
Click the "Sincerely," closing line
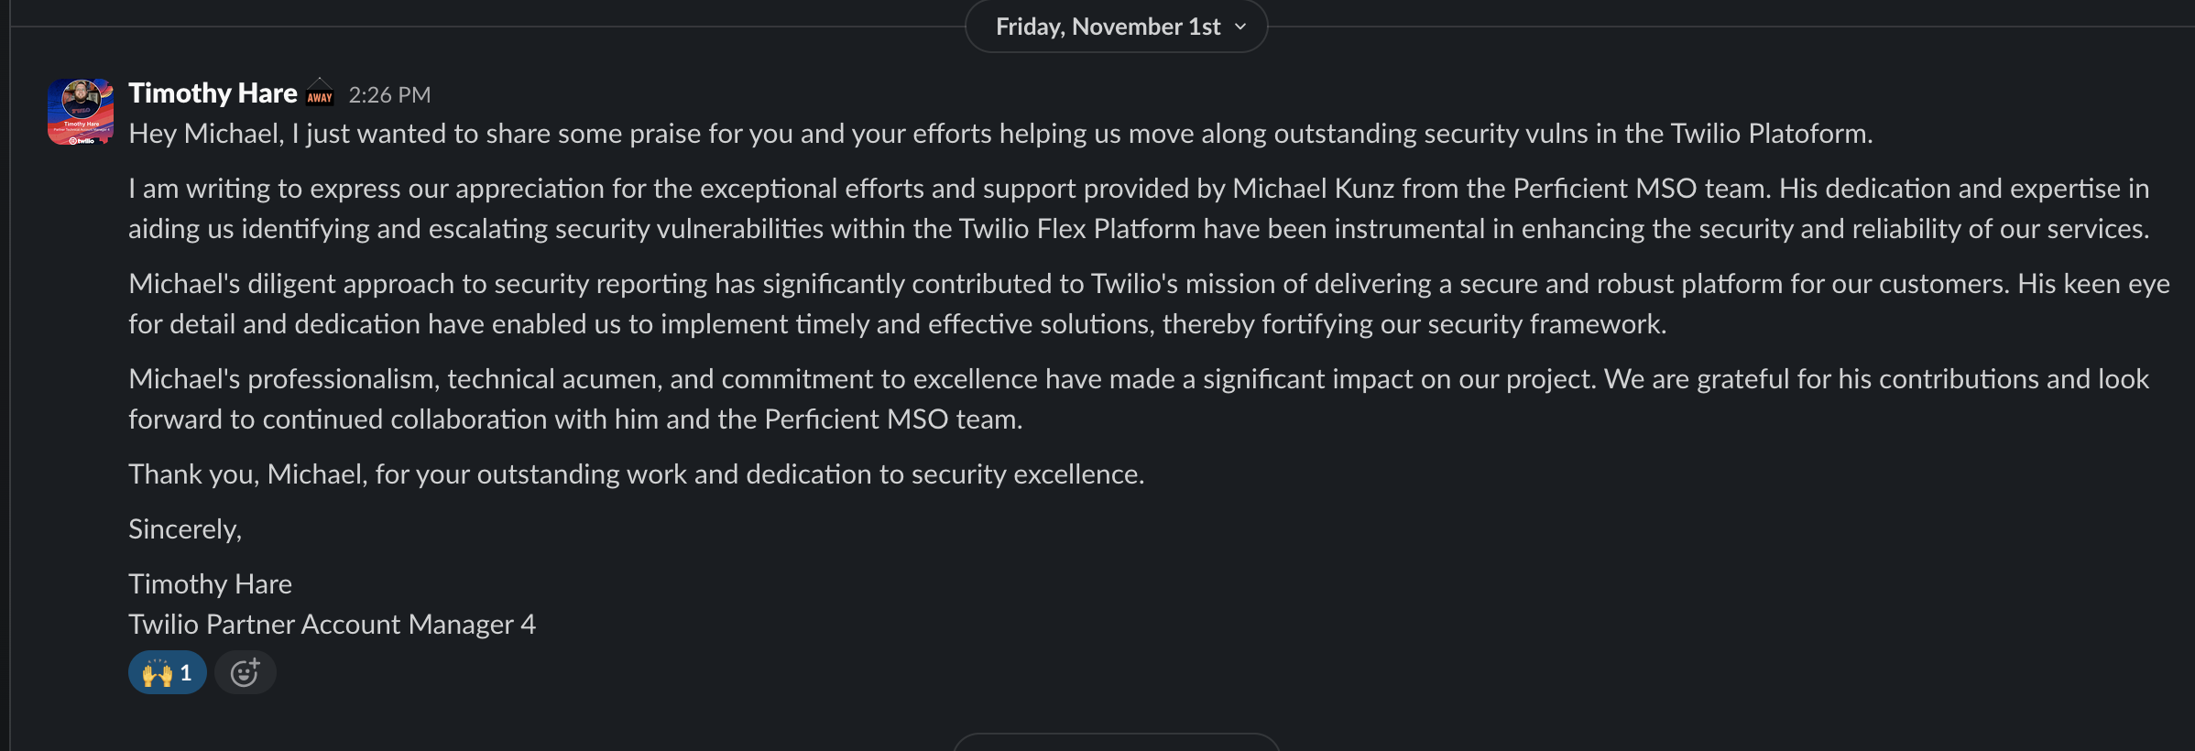tap(185, 529)
